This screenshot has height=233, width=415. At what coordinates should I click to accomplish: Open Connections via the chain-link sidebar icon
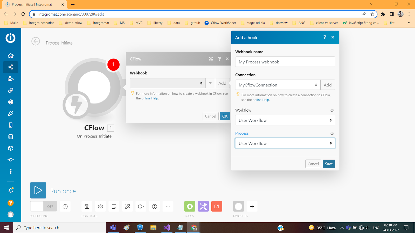pyautogui.click(x=11, y=90)
